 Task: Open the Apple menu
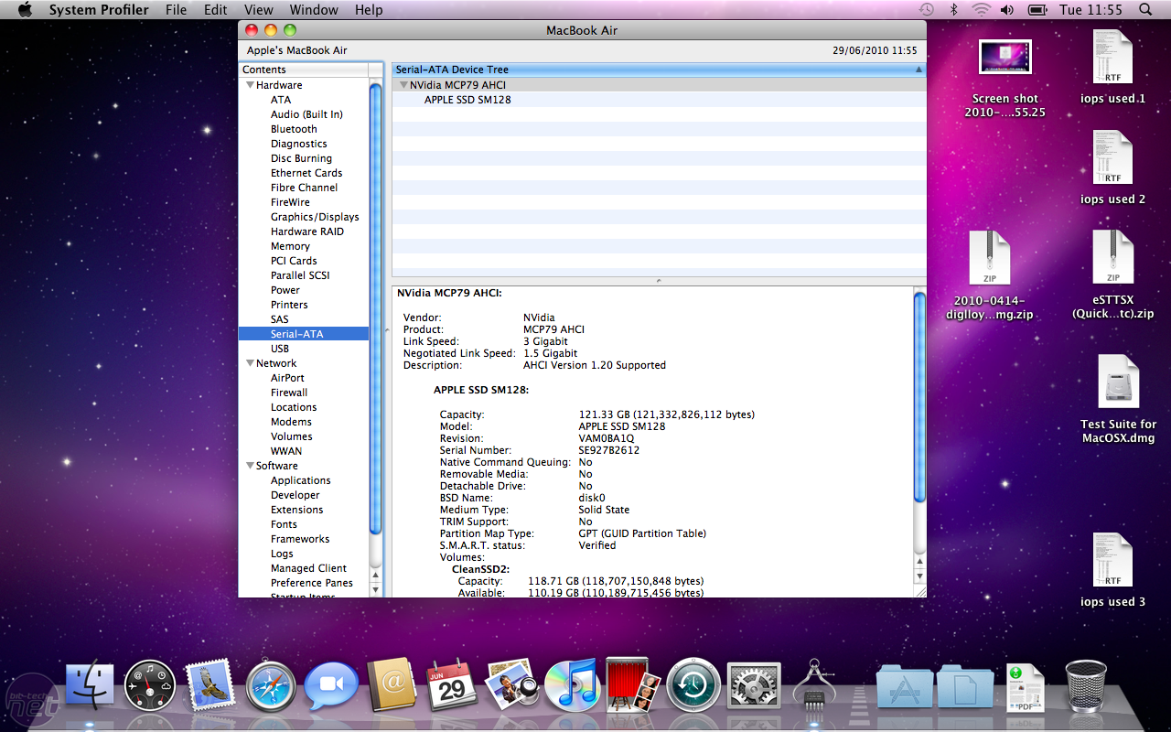coord(24,10)
